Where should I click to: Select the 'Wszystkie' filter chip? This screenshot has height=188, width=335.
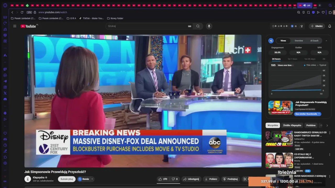(x=273, y=125)
